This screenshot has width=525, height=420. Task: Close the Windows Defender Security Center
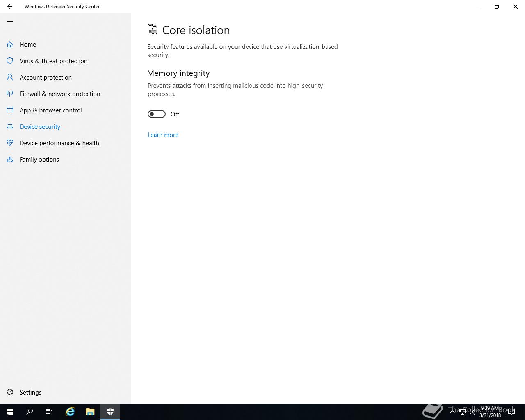coord(516,7)
